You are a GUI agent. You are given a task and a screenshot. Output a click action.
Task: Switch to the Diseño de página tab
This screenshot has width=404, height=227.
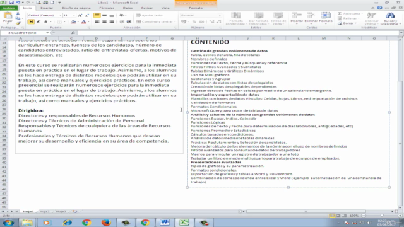point(76,8)
